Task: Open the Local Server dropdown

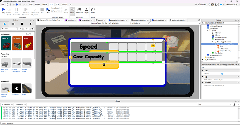Action: (x=56, y=8)
